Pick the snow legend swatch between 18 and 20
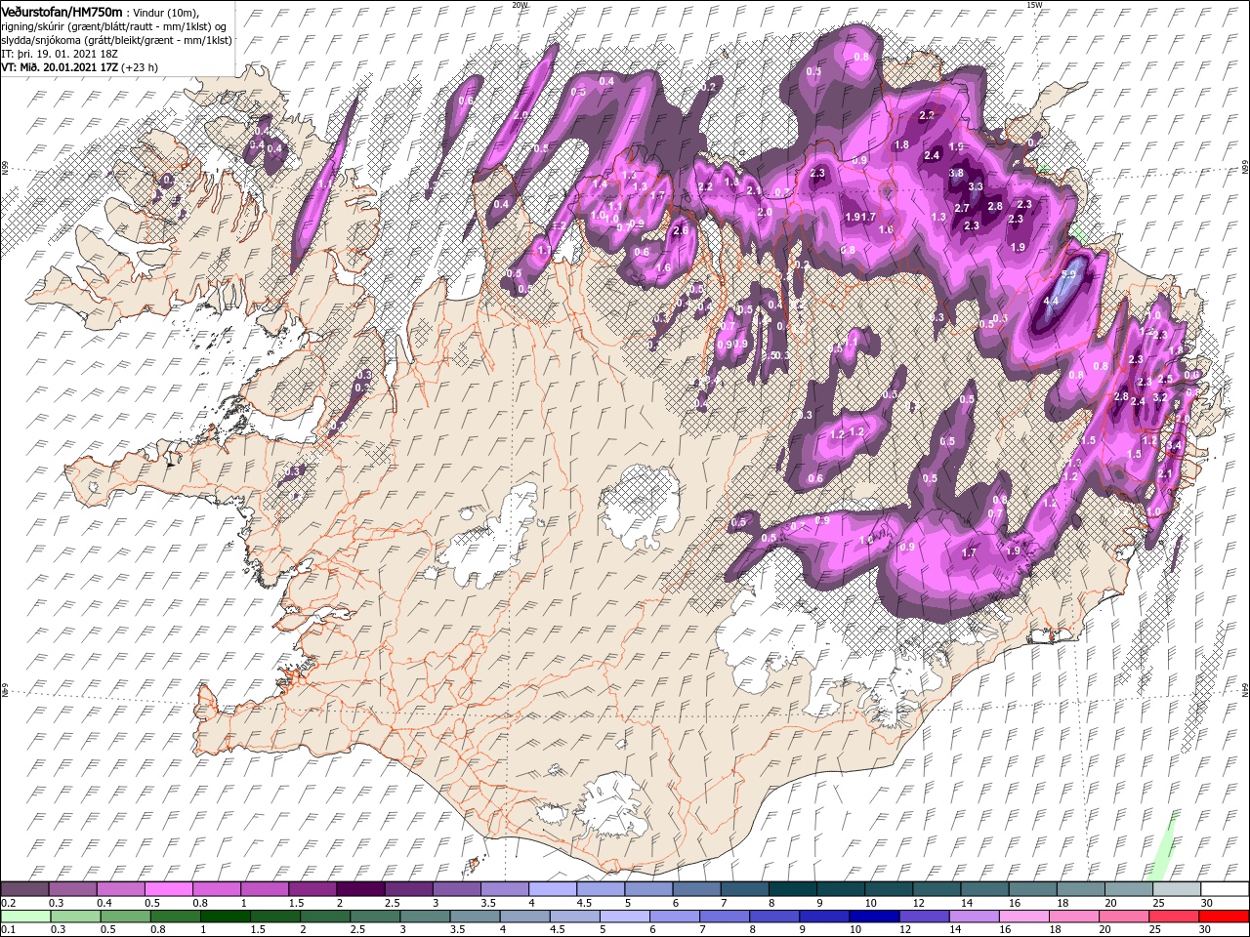This screenshot has width=1250, height=937. [x=1081, y=888]
